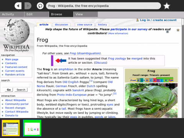Select the green-bordered page thumbnail
The image size is (184, 138).
click(32, 128)
